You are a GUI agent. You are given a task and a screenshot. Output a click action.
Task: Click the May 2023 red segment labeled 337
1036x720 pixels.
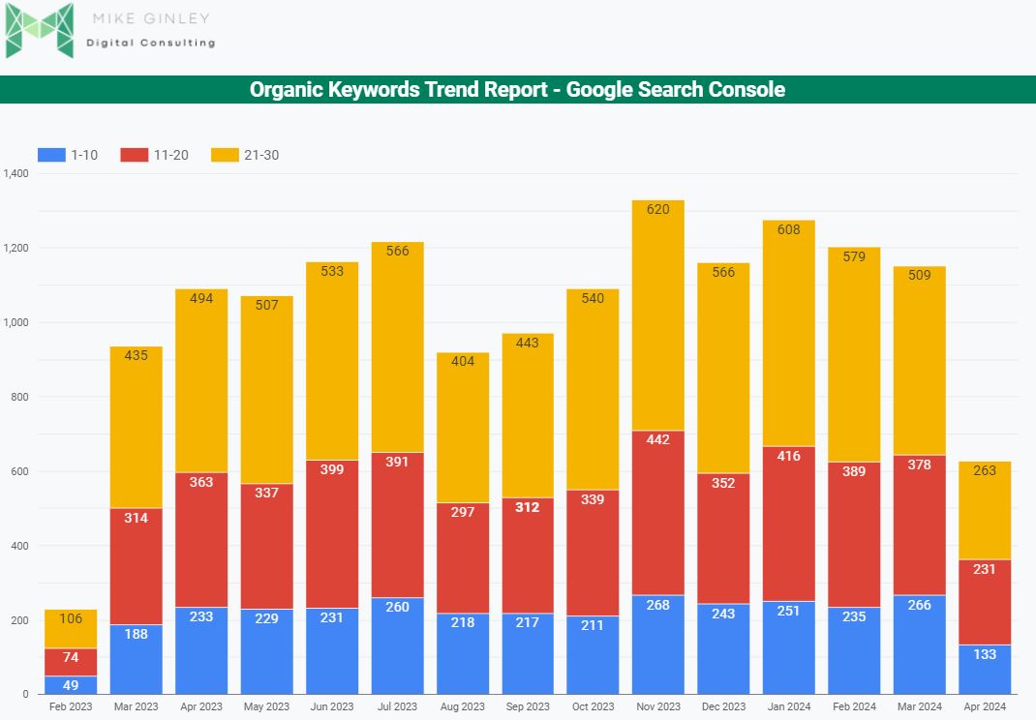267,546
